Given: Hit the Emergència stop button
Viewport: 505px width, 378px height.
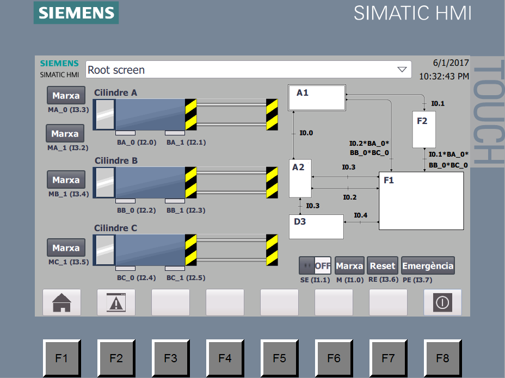Looking at the screenshot, I should pos(428,266).
